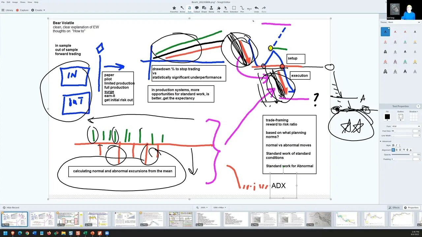Open the File menu

[3, 2]
